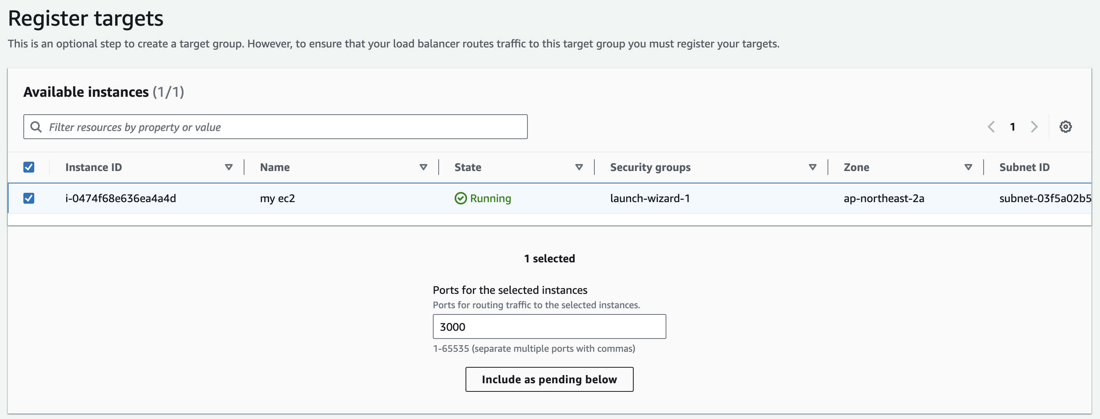Sort by Zone column arrow

point(968,167)
